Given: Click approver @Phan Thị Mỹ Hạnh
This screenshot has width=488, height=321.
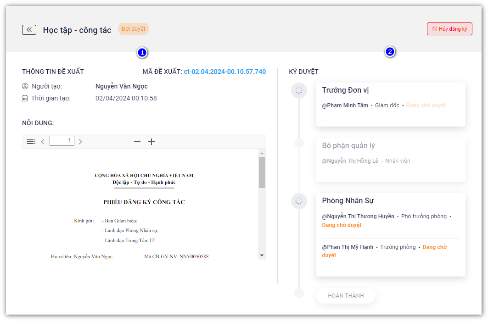Looking at the screenshot, I should [x=348, y=247].
